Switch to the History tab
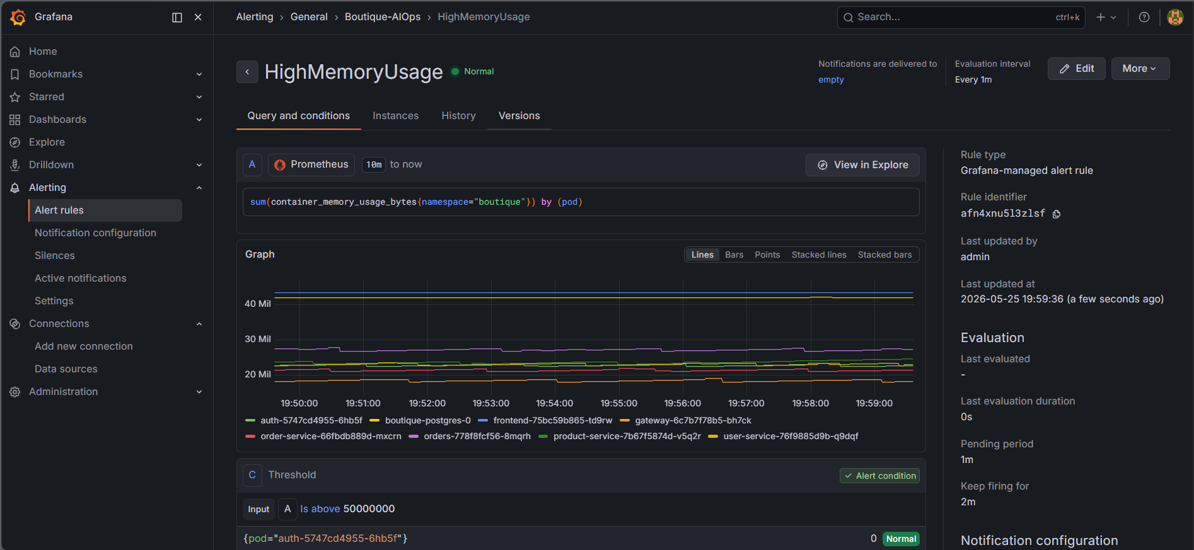The height and width of the screenshot is (550, 1194). 458,116
